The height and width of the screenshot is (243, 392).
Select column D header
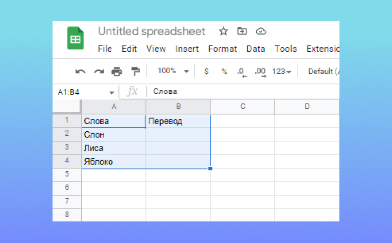pyautogui.click(x=307, y=107)
